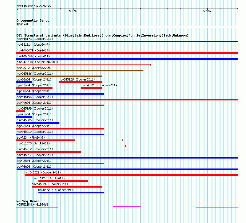The width and height of the screenshot is (246, 223).
Task: Open variant nsv545212 (Cooper2011) label
Action: point(35,149)
